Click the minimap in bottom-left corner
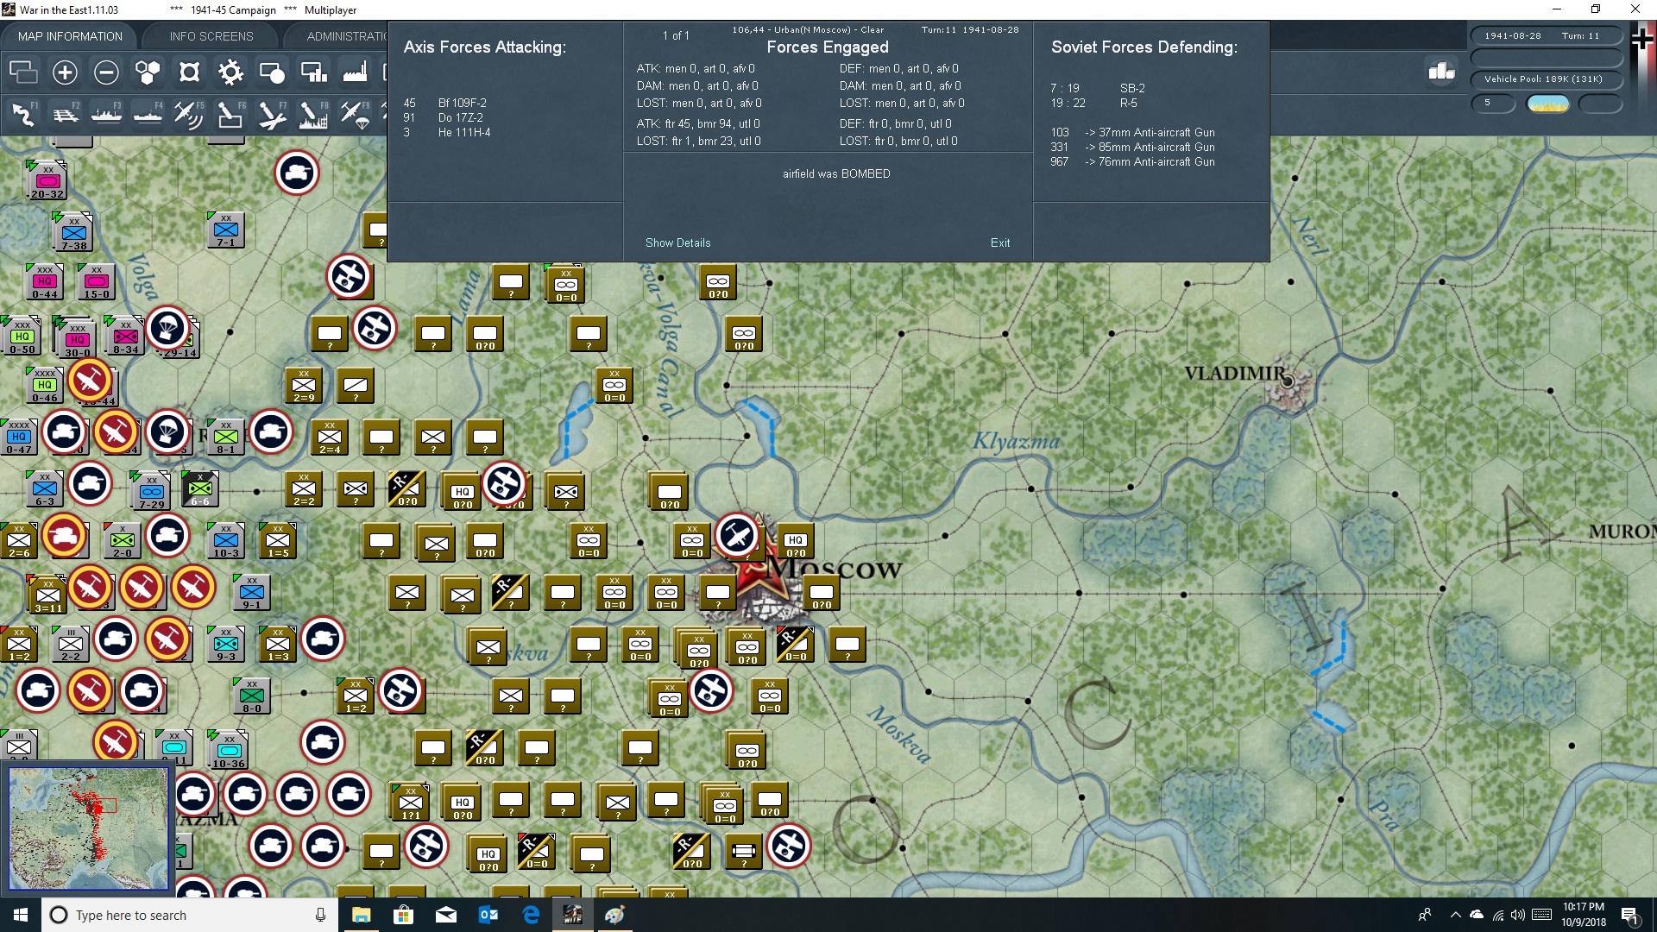The image size is (1657, 932). point(89,828)
